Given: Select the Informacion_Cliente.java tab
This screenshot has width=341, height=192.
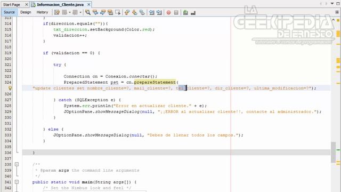Looking at the screenshot, I should (x=60, y=5).
